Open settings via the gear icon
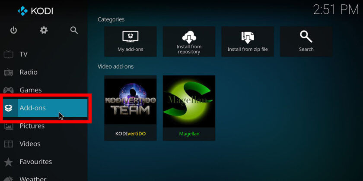Screen dimensions: 363x181 [x=44, y=30]
